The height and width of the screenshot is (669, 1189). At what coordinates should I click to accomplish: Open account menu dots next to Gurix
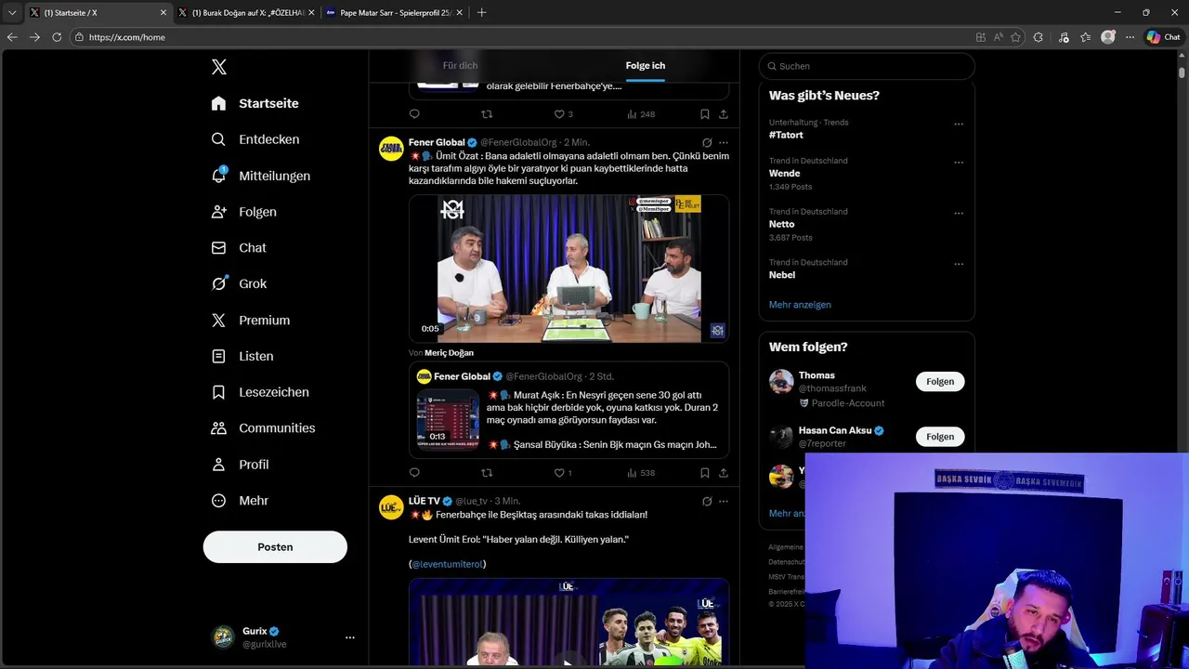coord(350,637)
